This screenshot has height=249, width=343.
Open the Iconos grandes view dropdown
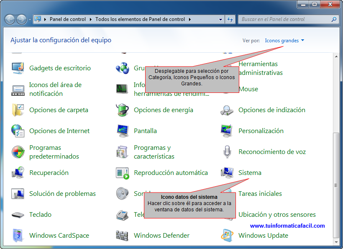pyautogui.click(x=284, y=41)
